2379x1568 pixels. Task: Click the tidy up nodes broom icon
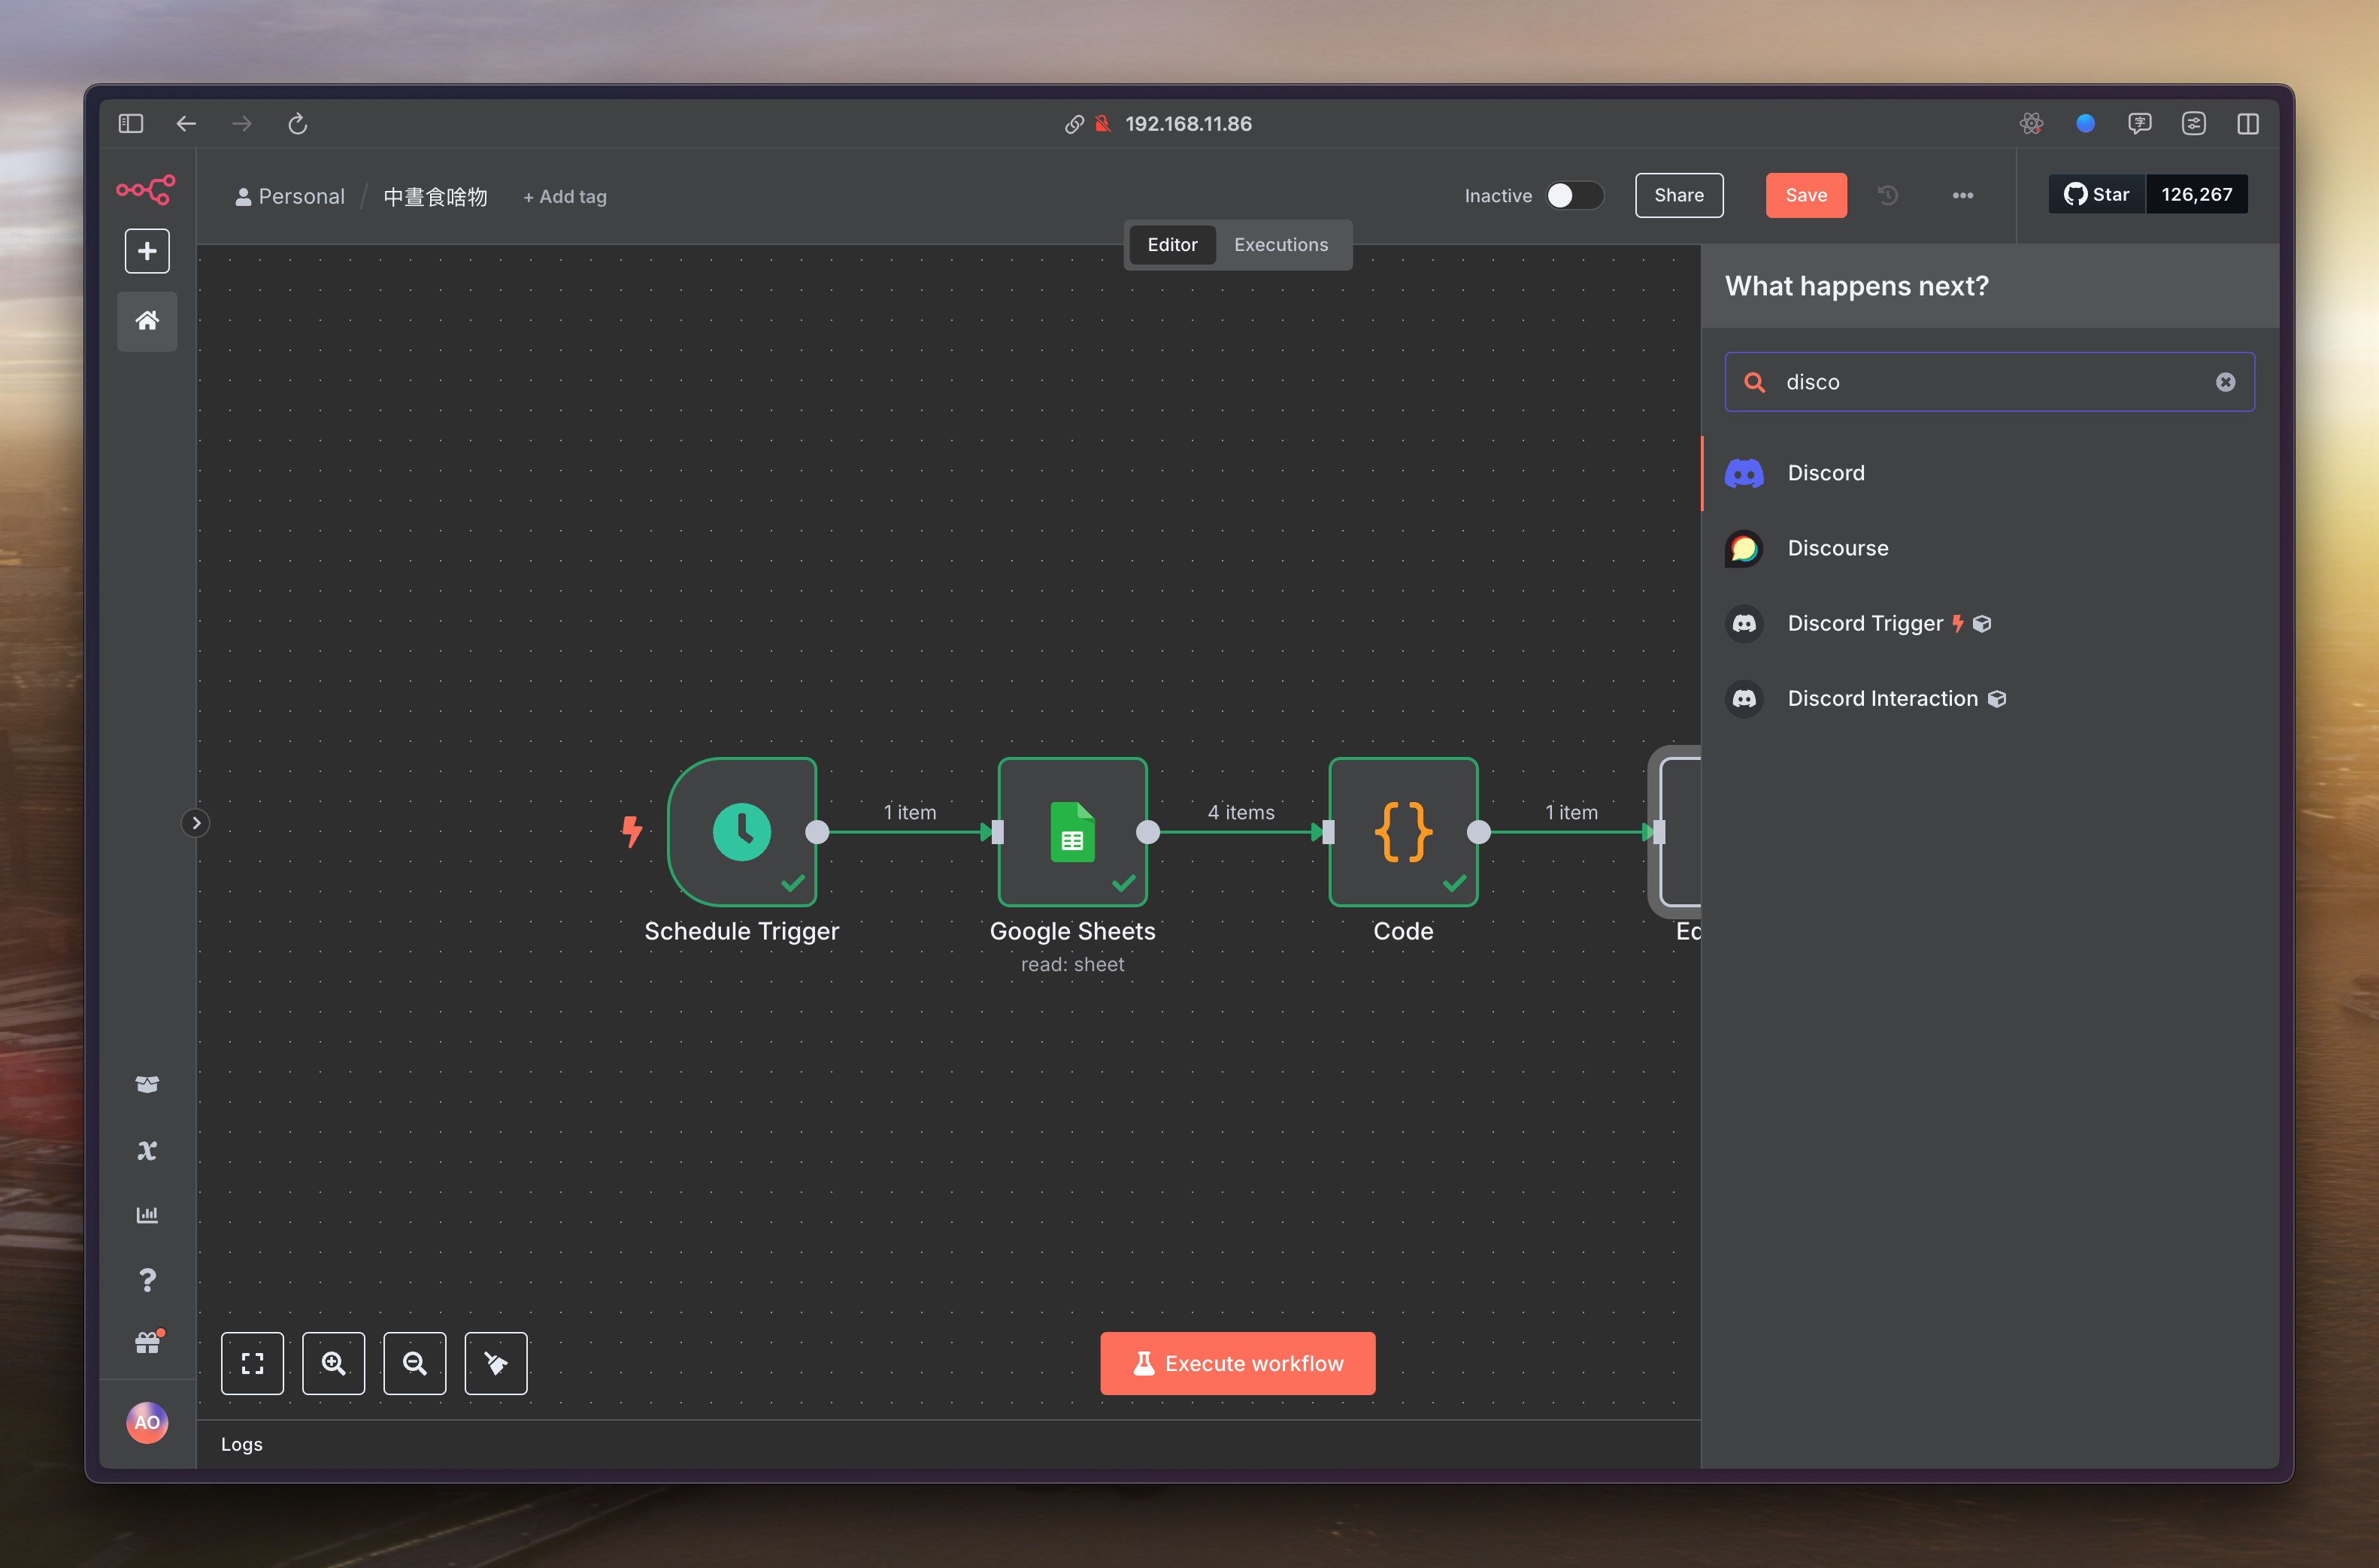coord(496,1363)
